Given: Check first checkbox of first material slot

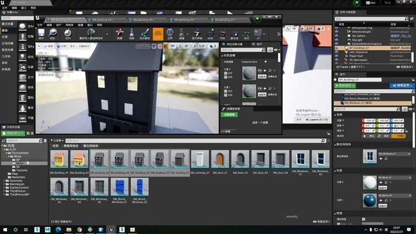Looking at the screenshot, I should point(226,73).
